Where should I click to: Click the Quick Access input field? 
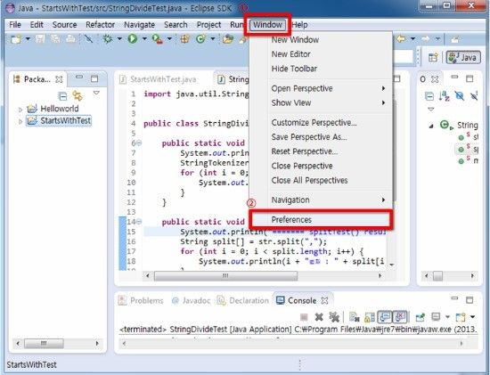[404, 57]
